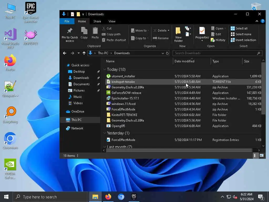Open Copy to dropdown
This screenshot has width=269, height=202.
140,38
